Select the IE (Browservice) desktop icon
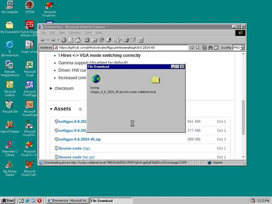Viewport: 272px width, 204px height. click(10, 49)
